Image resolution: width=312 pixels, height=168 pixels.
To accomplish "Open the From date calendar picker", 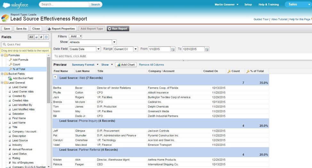I will click(x=173, y=49).
